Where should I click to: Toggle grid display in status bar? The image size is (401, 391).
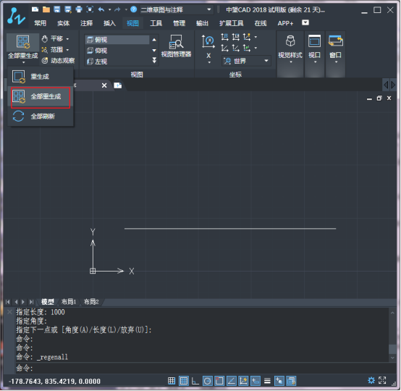[184, 381]
